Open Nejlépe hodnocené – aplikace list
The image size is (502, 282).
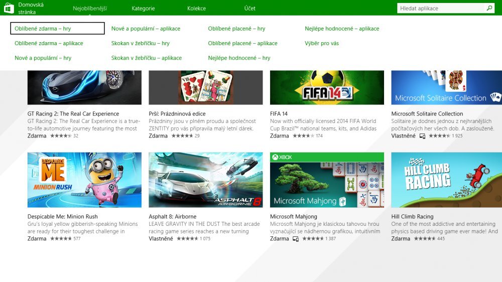(x=342, y=29)
